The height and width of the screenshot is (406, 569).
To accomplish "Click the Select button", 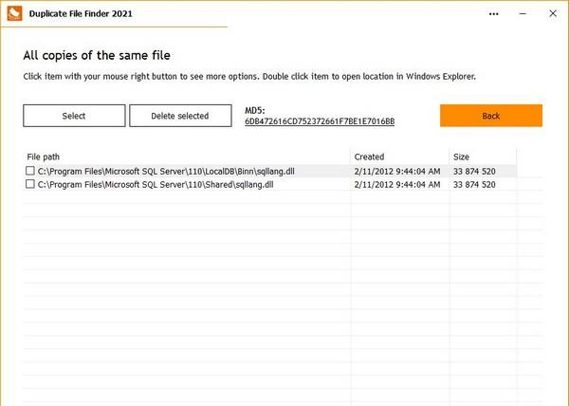I will tap(74, 116).
